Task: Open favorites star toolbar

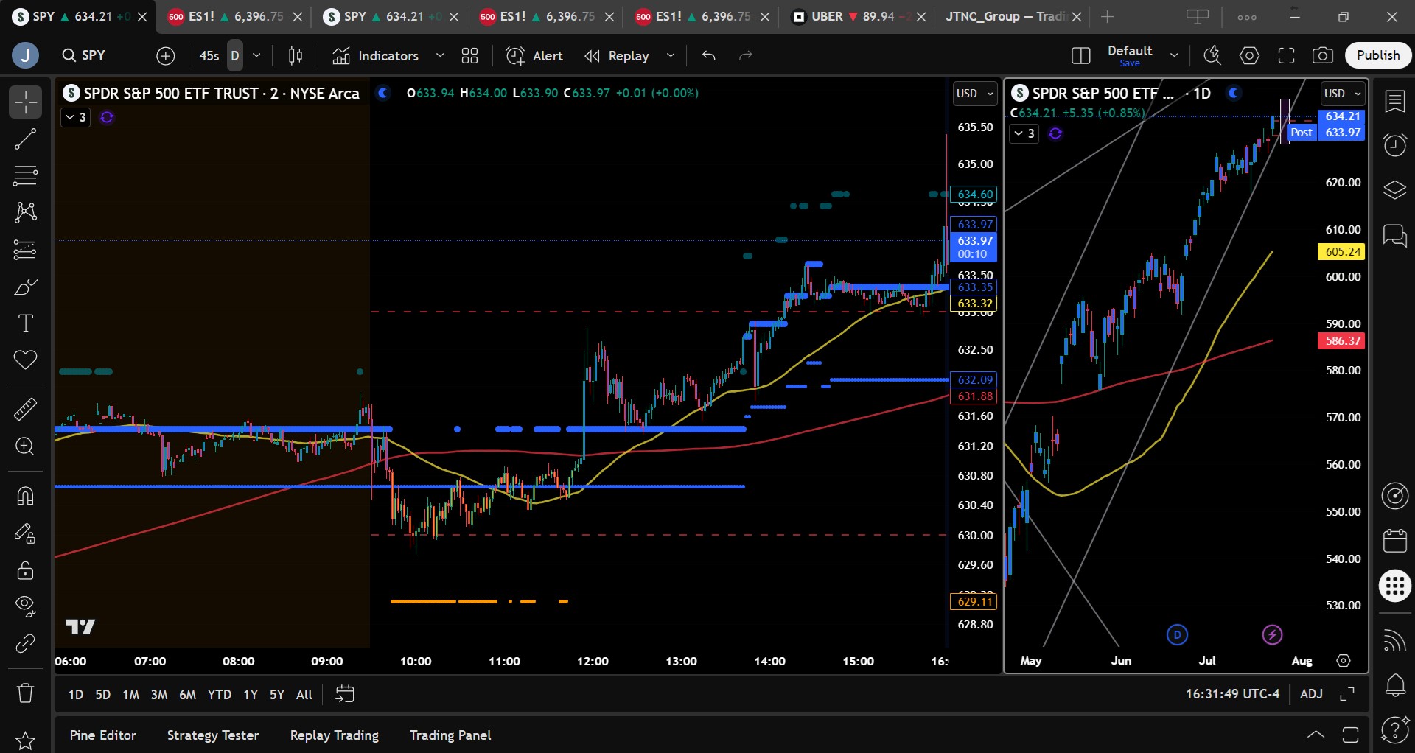Action: click(25, 740)
